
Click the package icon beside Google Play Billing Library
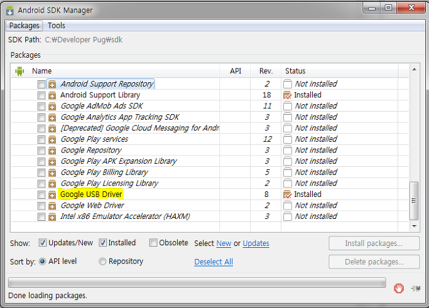point(52,173)
